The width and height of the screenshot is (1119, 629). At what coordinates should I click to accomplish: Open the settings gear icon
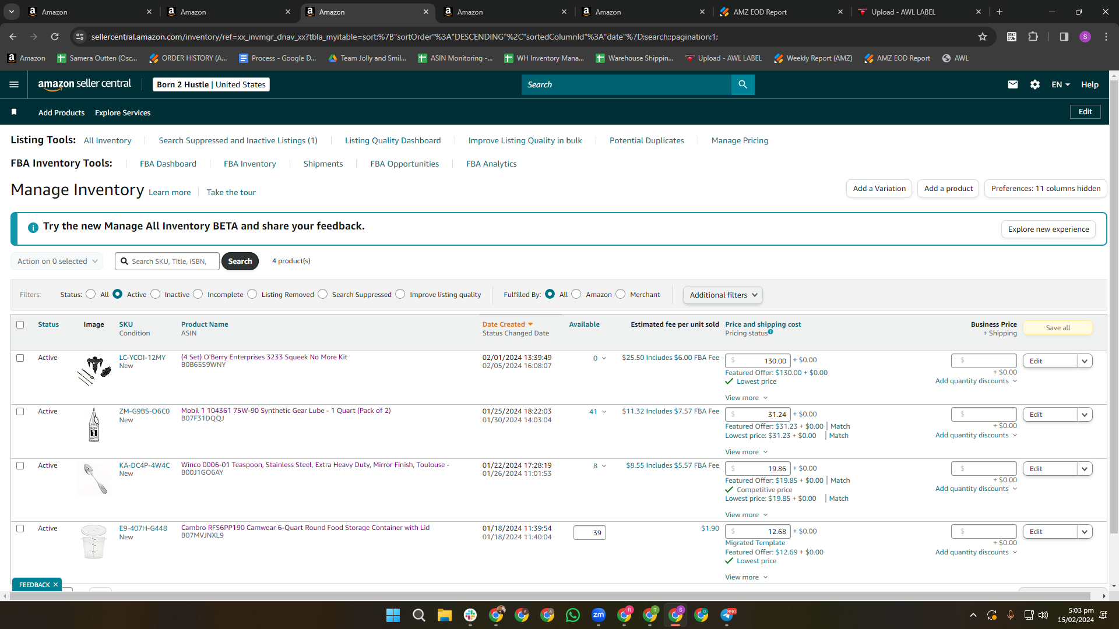(x=1035, y=84)
